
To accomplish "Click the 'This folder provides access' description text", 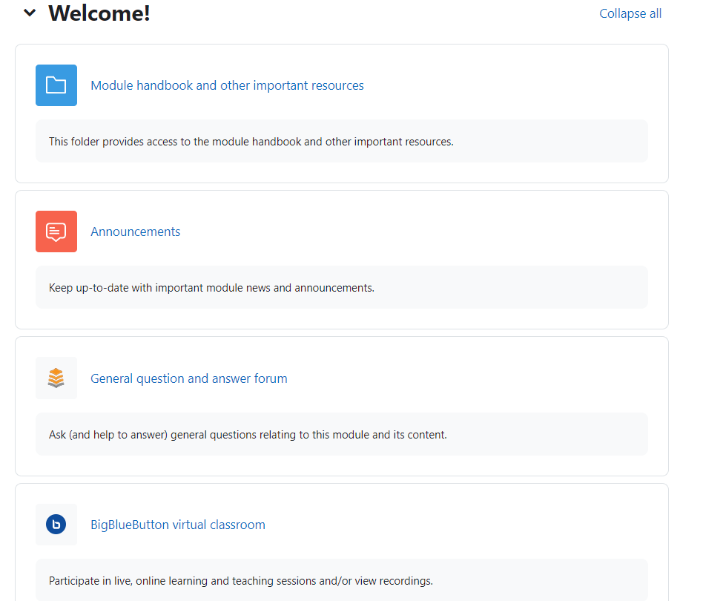I will (x=251, y=141).
